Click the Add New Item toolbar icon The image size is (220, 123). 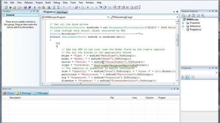tap(19, 7)
